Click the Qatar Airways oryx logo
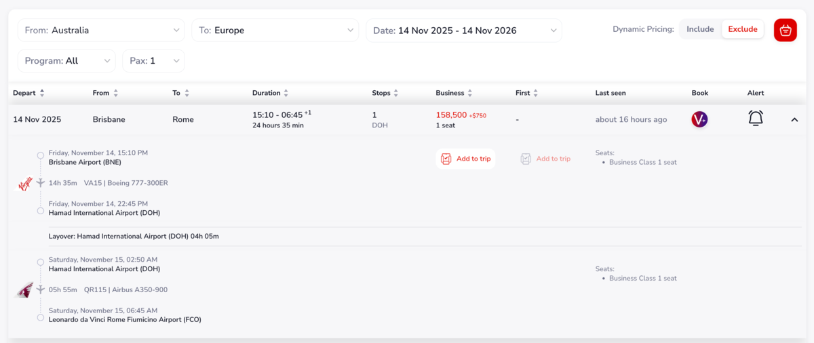The image size is (814, 343). coord(25,290)
